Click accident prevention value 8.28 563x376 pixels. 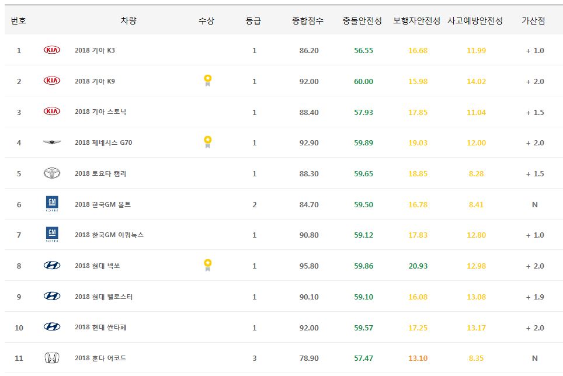476,173
